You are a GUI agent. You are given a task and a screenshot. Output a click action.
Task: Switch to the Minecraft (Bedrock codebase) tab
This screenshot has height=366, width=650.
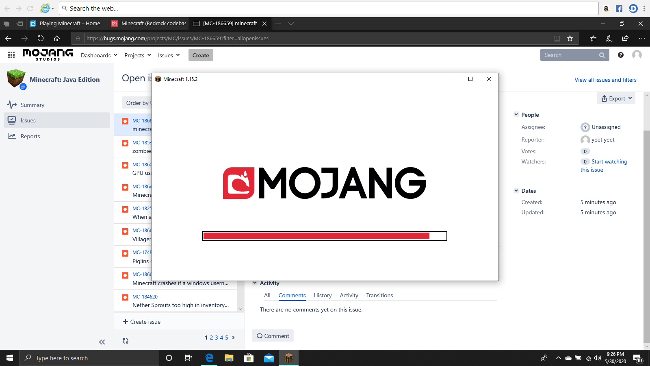coord(149,24)
